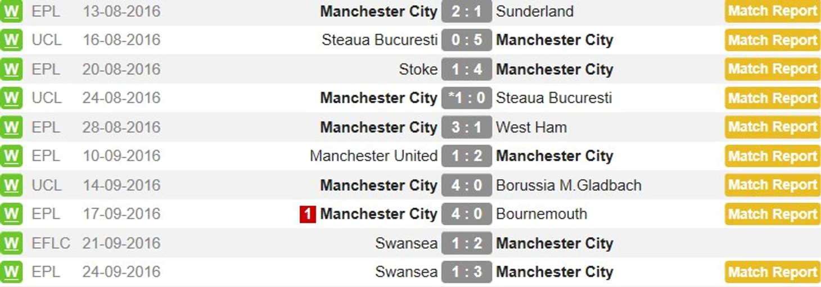Click the W icon beside 28-08-2016
Image resolution: width=821 pixels, height=287 pixels.
pyautogui.click(x=11, y=127)
